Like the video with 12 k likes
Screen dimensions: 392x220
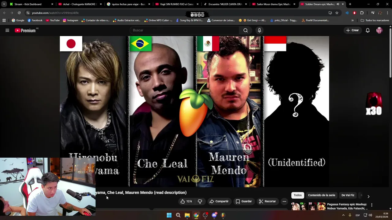pyautogui.click(x=187, y=201)
